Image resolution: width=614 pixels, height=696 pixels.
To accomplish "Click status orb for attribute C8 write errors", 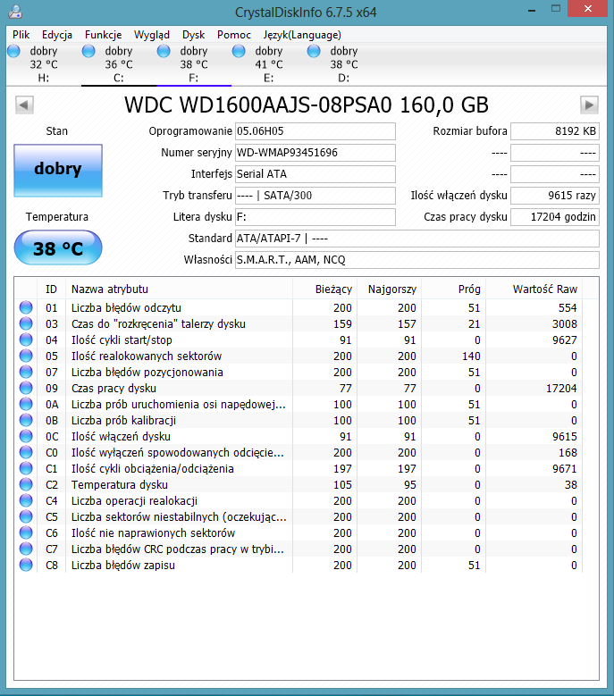I will [26, 565].
